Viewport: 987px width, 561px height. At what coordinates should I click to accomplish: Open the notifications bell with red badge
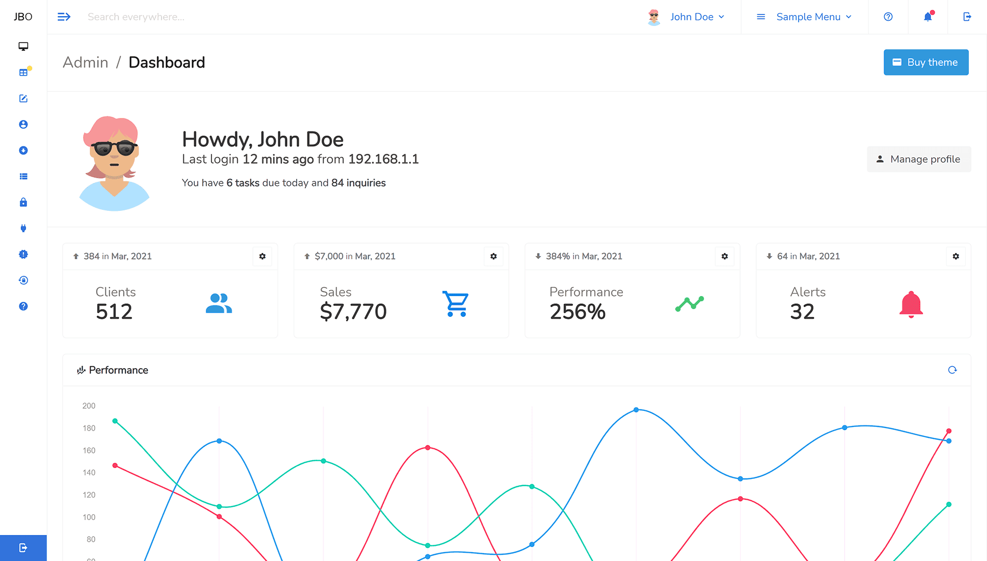[927, 17]
